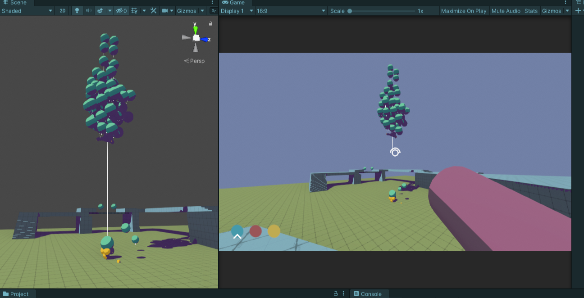Open Scene effects dropdown arrow
The height and width of the screenshot is (298, 584).
click(110, 11)
